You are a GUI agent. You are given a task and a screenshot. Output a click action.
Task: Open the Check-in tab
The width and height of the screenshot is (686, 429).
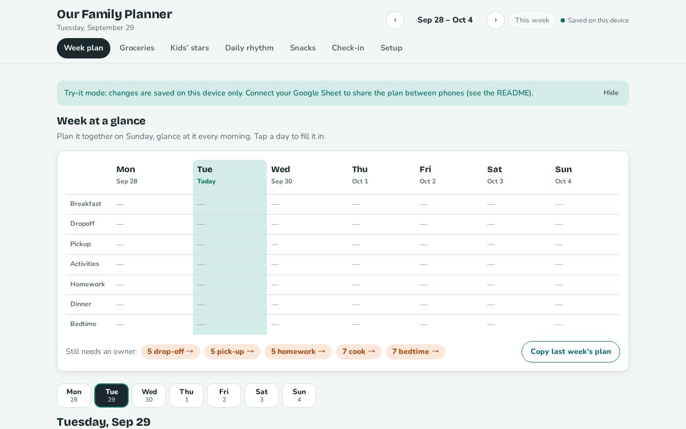tap(348, 48)
